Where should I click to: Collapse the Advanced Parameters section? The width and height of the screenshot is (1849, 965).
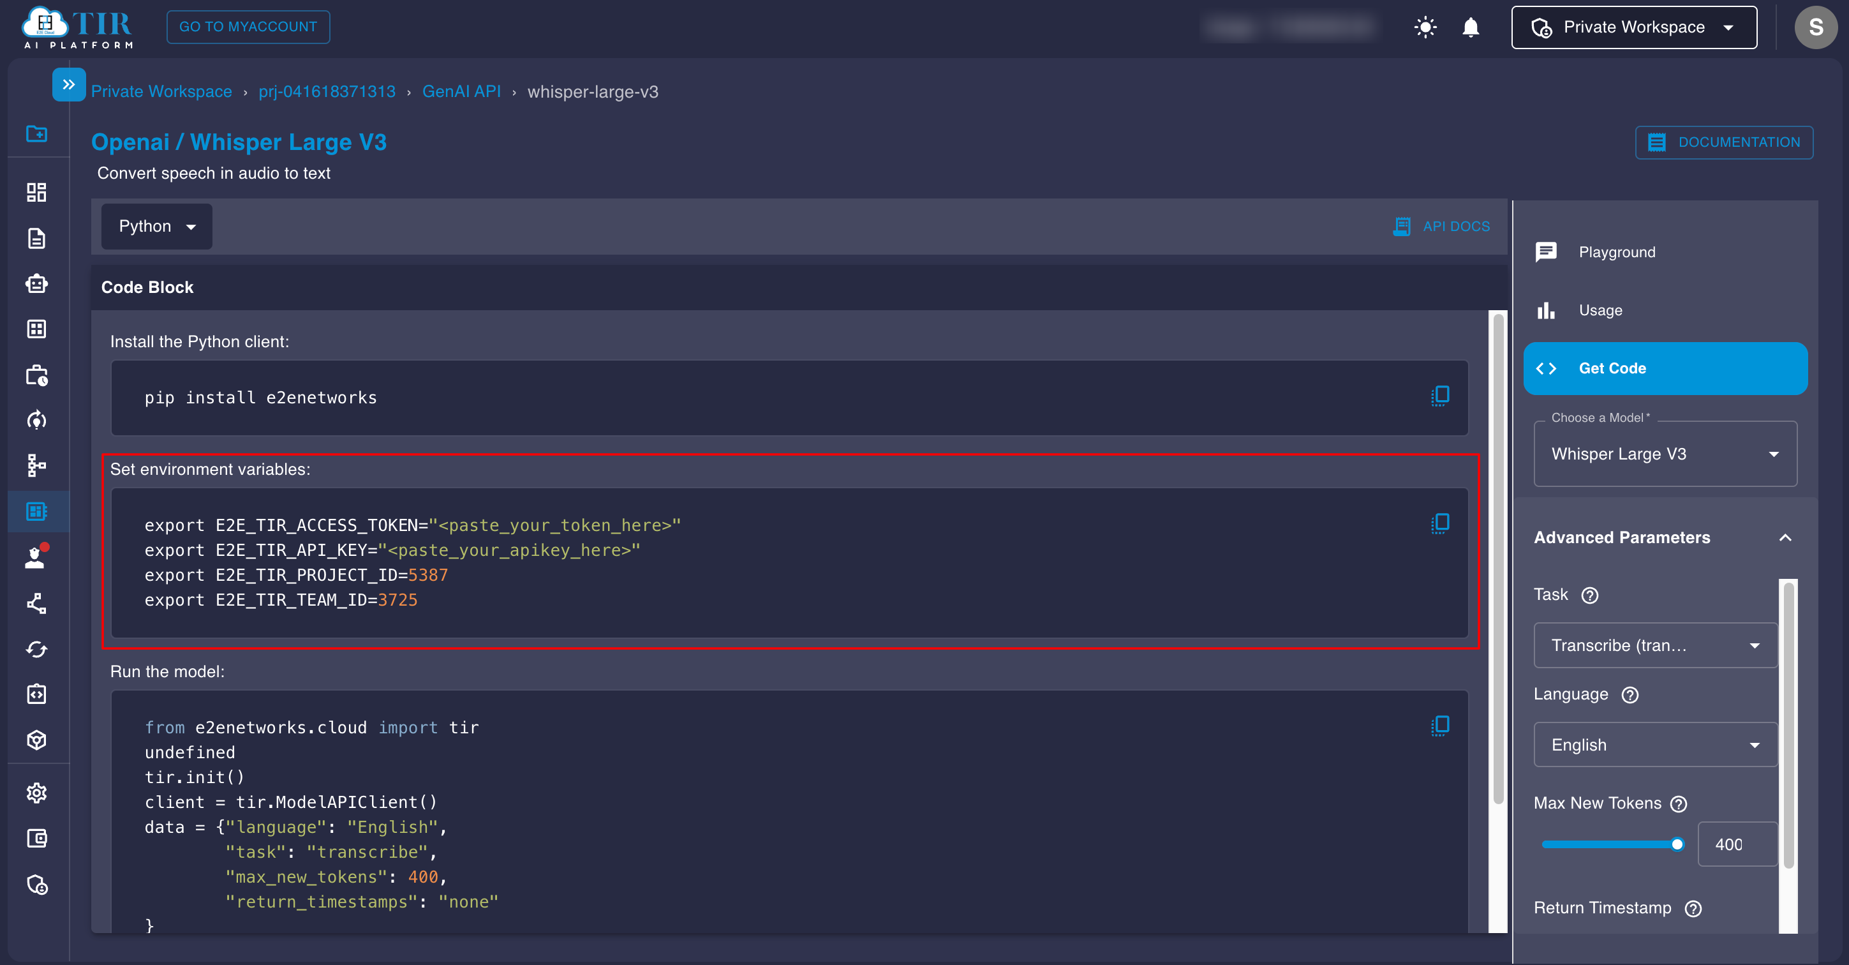pyautogui.click(x=1785, y=538)
